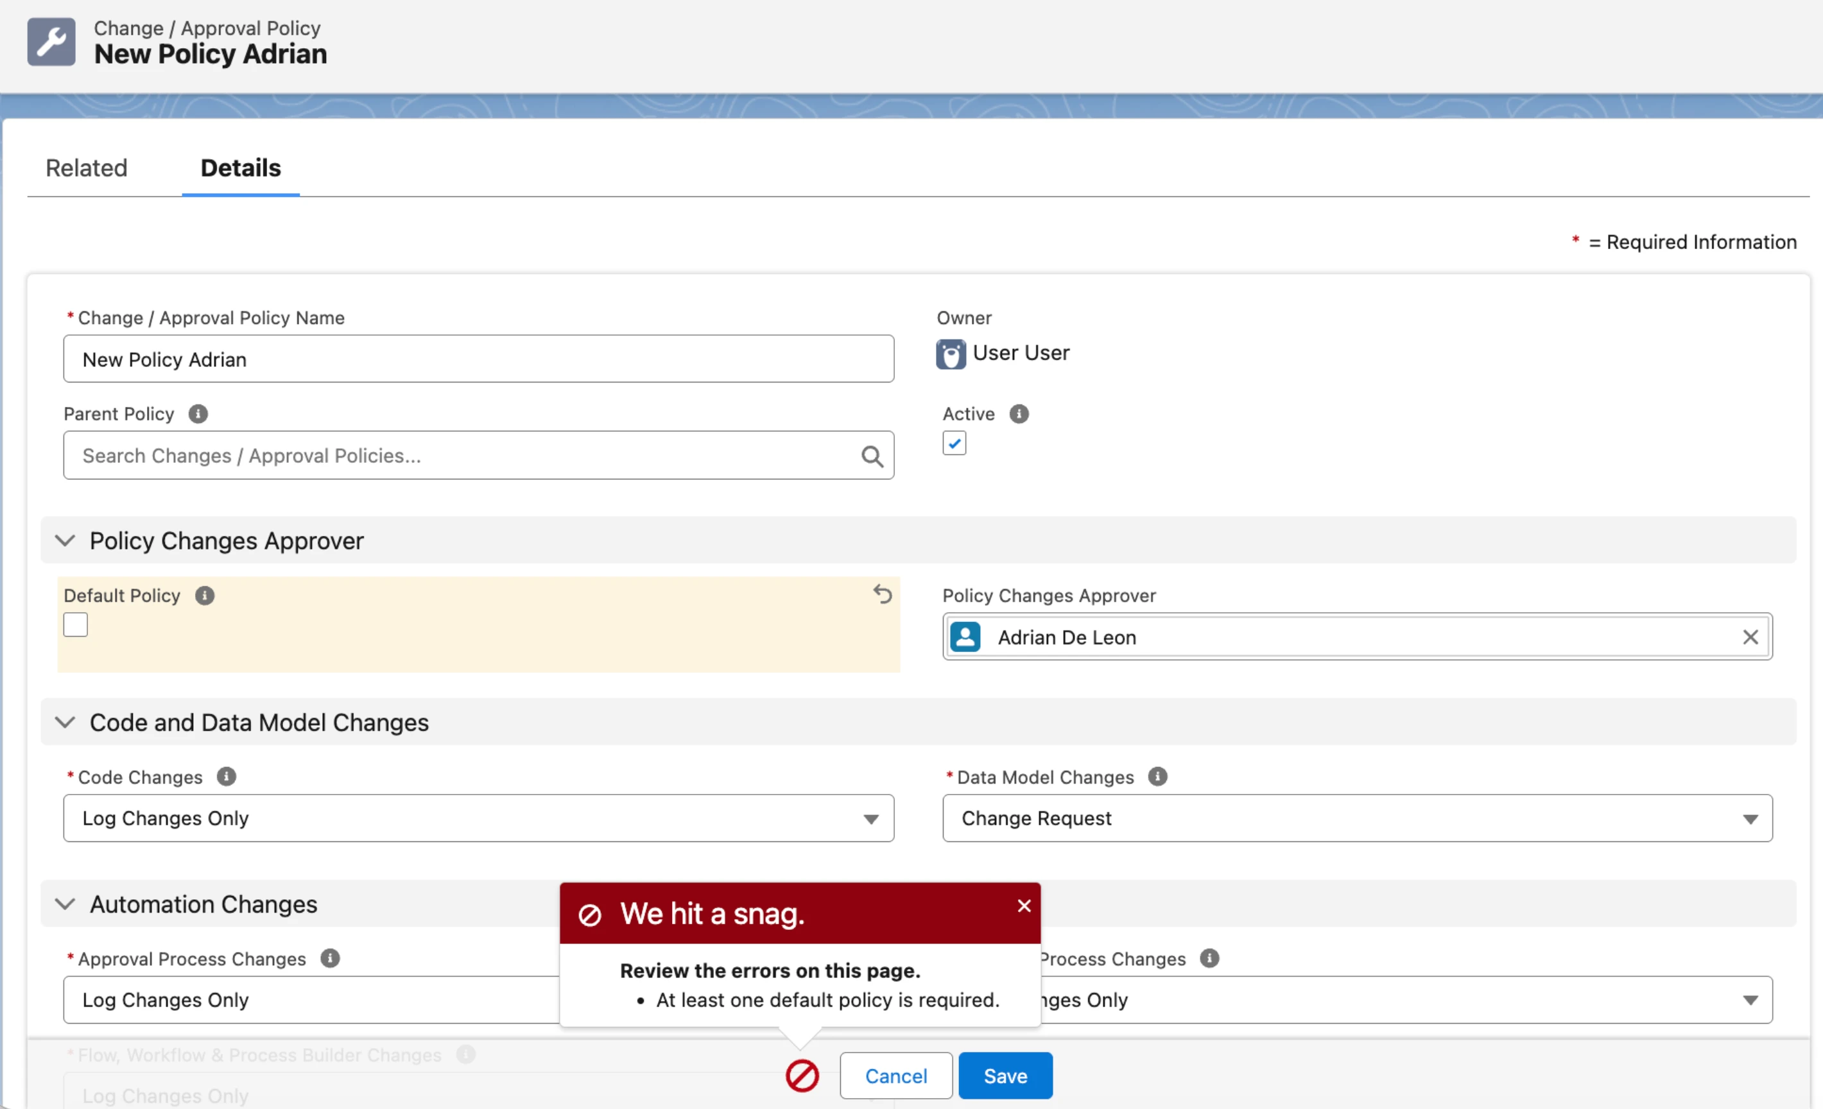Check the Default Policy checkbox
1823x1109 pixels.
click(76, 625)
